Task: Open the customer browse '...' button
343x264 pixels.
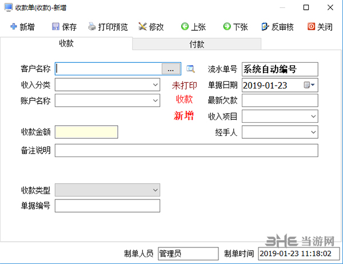Action: (x=170, y=69)
